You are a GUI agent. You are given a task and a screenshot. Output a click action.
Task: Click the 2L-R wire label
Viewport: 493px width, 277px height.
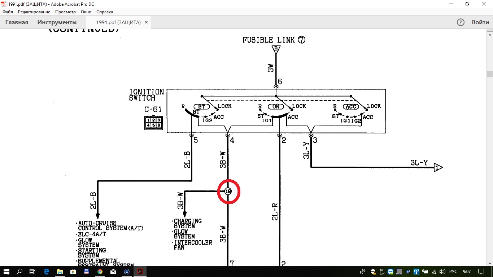tap(275, 212)
